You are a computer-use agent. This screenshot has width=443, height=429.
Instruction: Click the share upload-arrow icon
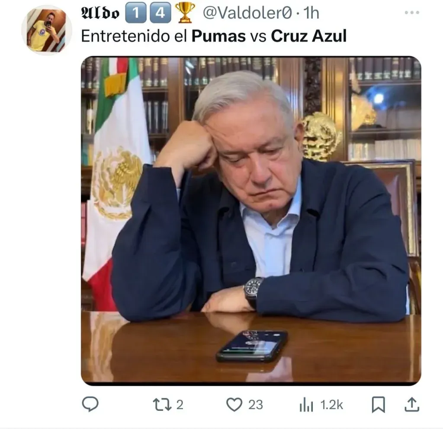point(412,404)
